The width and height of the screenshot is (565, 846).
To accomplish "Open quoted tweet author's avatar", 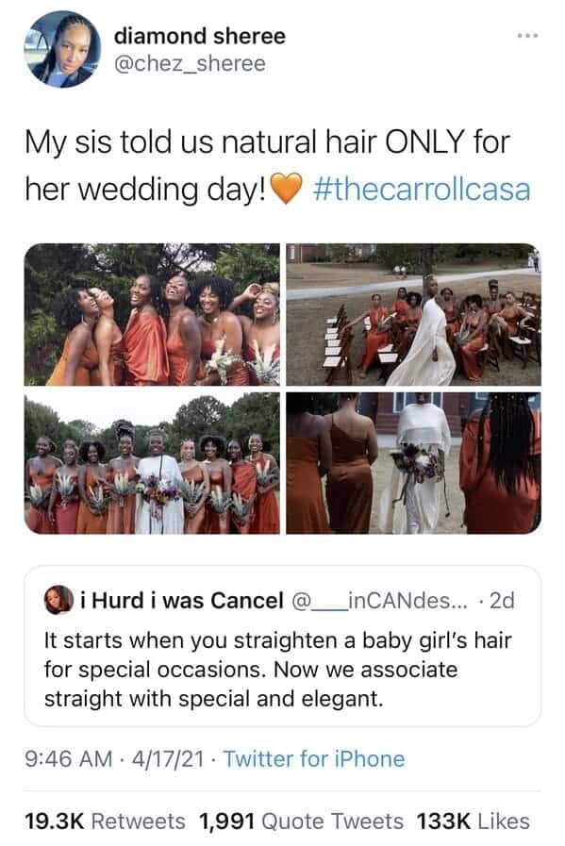I will 58,600.
